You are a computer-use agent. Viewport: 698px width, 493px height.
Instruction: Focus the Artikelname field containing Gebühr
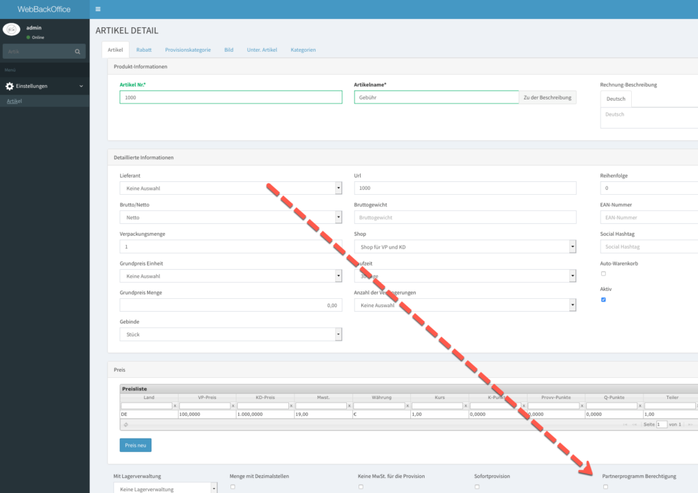pos(436,97)
